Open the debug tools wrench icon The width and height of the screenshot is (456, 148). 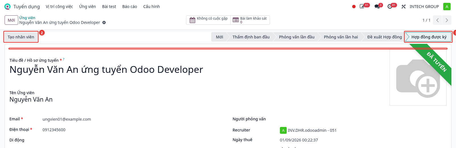[404, 7]
